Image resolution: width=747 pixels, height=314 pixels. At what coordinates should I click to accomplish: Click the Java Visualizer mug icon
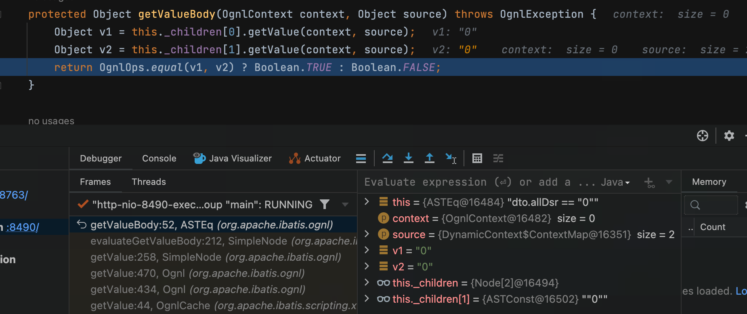point(199,158)
